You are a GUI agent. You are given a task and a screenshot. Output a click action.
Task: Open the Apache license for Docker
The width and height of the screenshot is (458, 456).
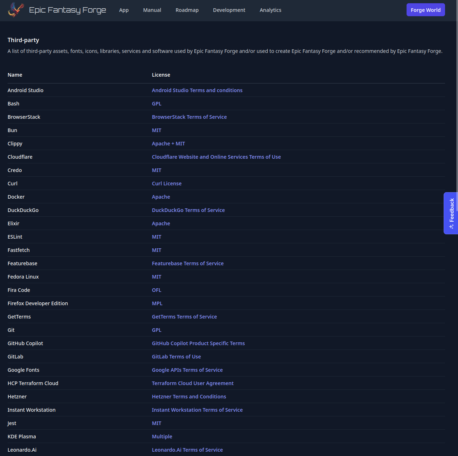tap(161, 197)
